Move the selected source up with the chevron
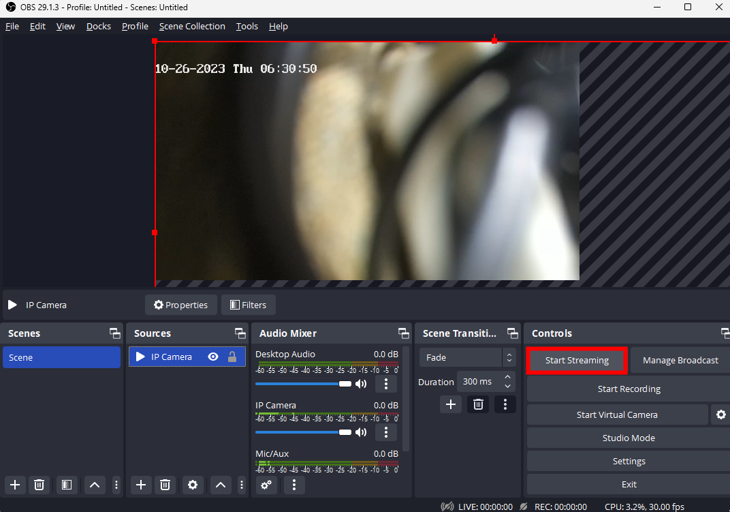Screen dimensions: 730x512 220,485
